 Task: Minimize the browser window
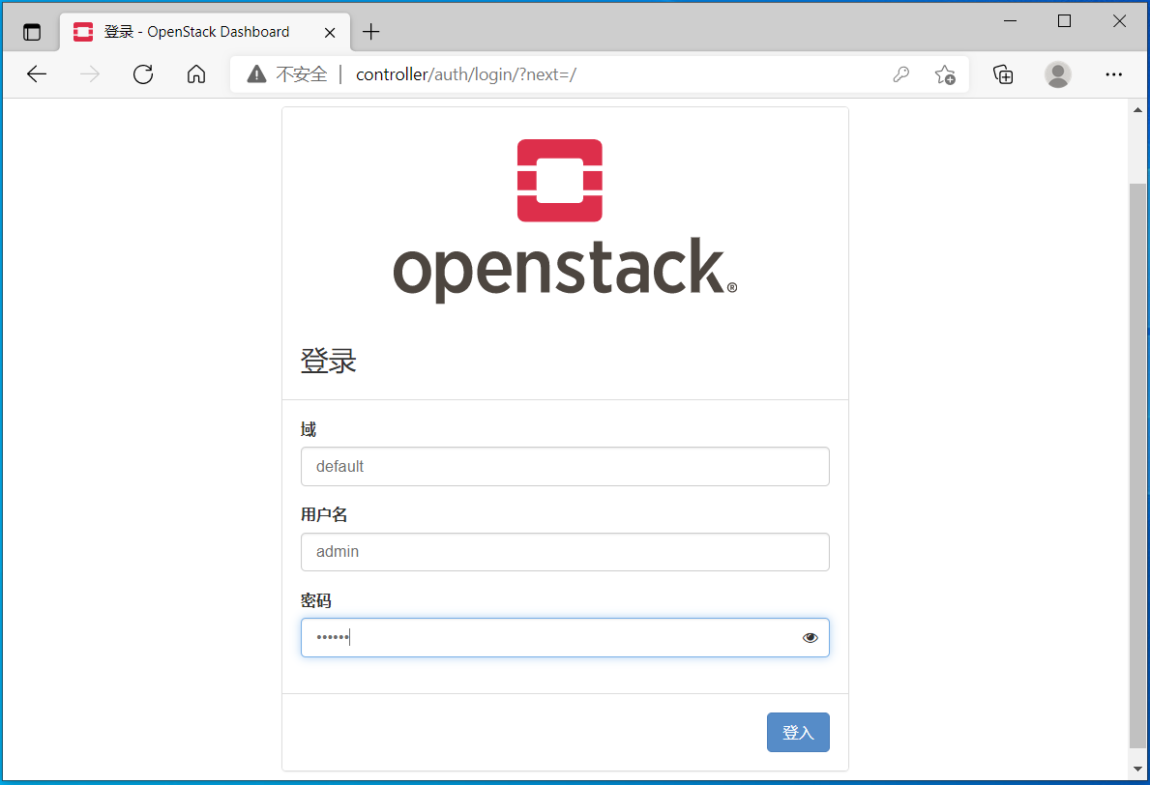(1010, 21)
